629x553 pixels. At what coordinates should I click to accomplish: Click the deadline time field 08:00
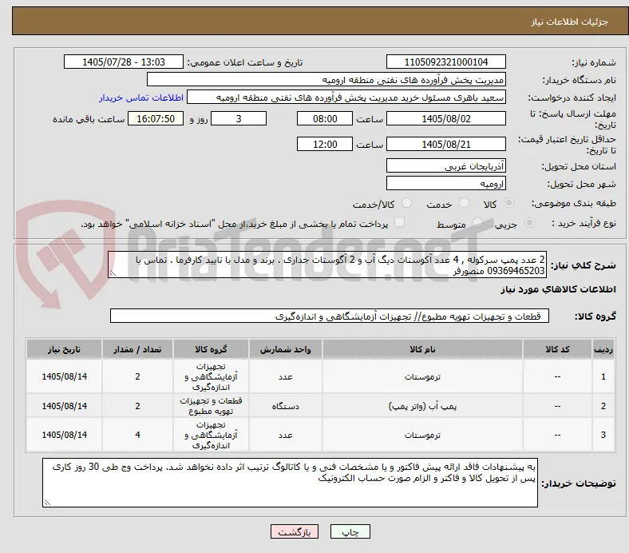pyautogui.click(x=325, y=118)
